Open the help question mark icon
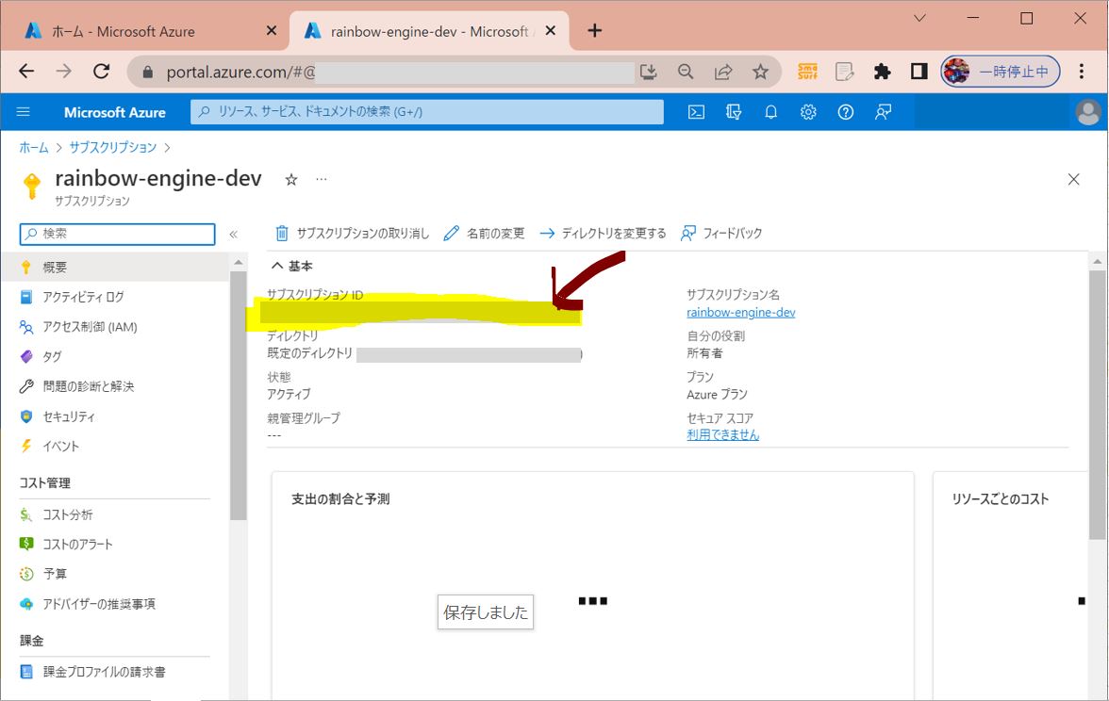The height and width of the screenshot is (701, 1109). coord(846,112)
